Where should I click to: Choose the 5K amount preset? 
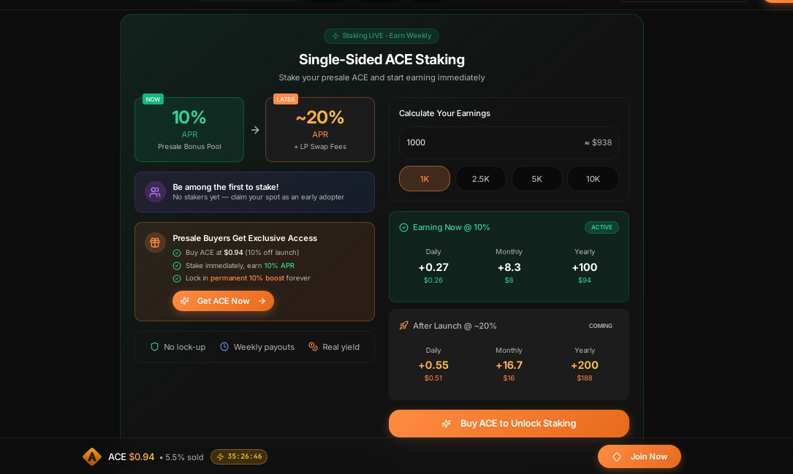click(537, 179)
